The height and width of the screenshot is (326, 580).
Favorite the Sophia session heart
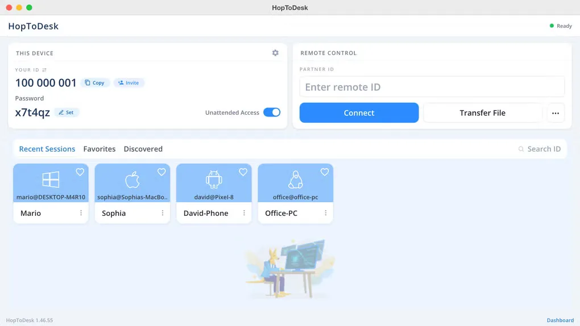coord(161,172)
